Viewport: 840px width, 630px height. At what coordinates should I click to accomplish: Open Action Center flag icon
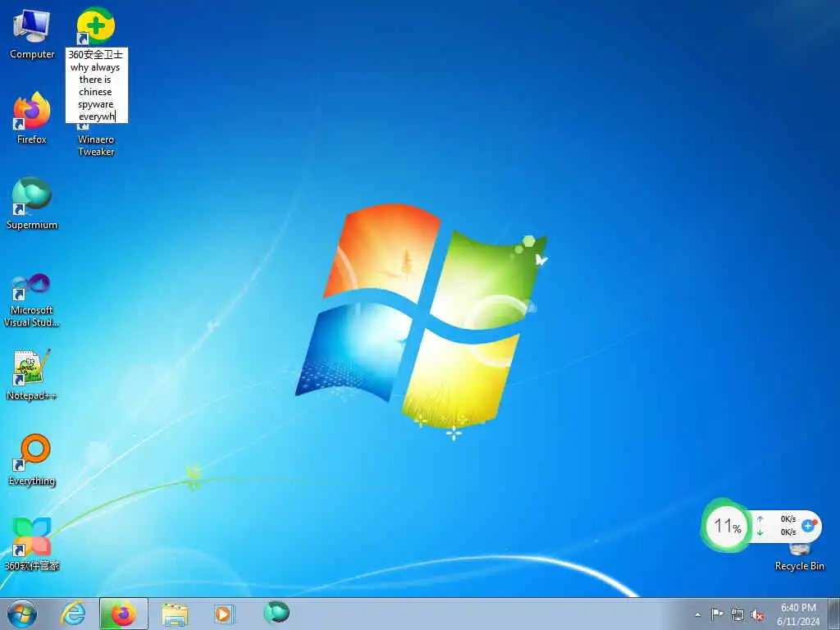(x=717, y=614)
